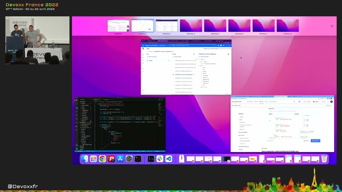342x192 pixels.
Task: Open Slack from the Dock
Action: point(160,159)
